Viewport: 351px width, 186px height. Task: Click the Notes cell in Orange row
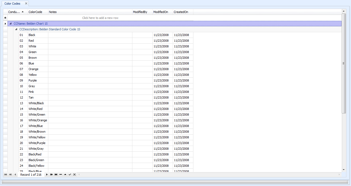(90, 69)
